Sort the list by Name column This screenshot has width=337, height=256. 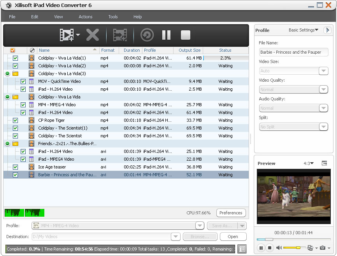click(x=68, y=50)
